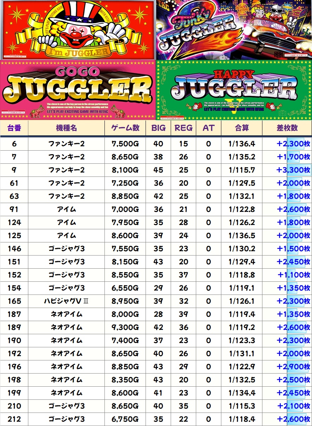The width and height of the screenshot is (312, 426).
Task: Select the 機種名 column header
Action: click(66, 128)
